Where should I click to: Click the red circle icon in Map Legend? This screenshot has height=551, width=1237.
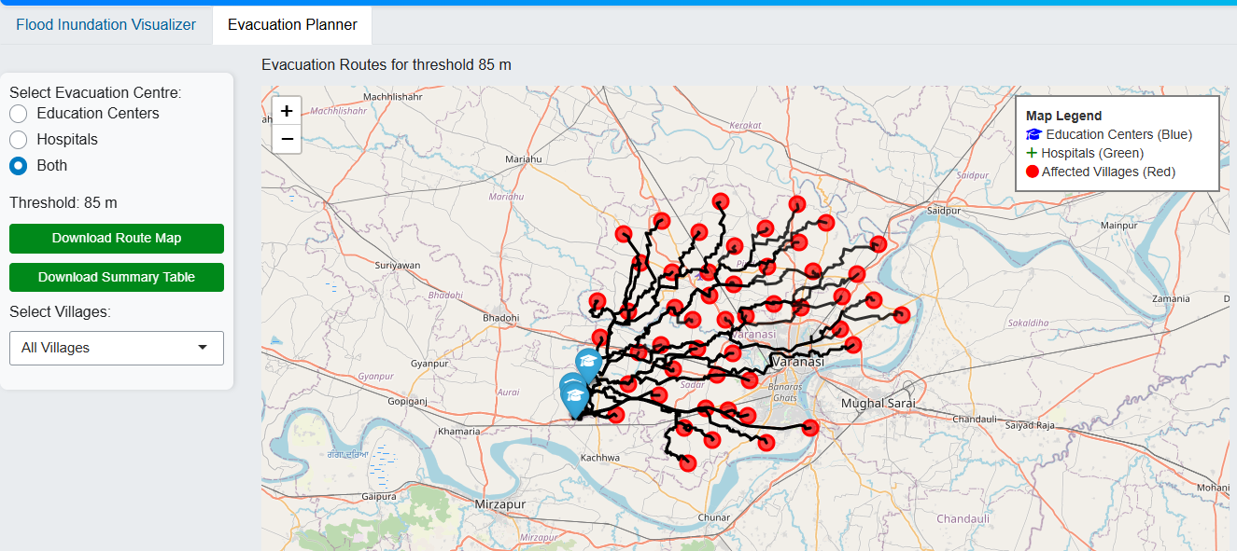tap(1032, 172)
